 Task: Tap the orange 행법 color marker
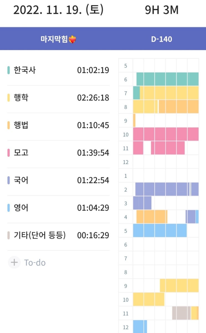tap(9, 125)
